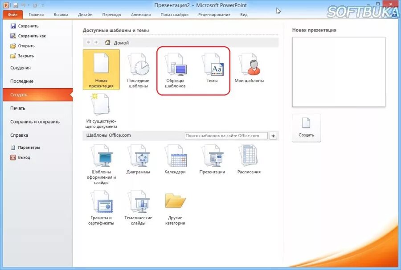Click the forward arrow in template navigation
Image resolution: width=401 pixels, height=270 pixels.
[x=96, y=42]
